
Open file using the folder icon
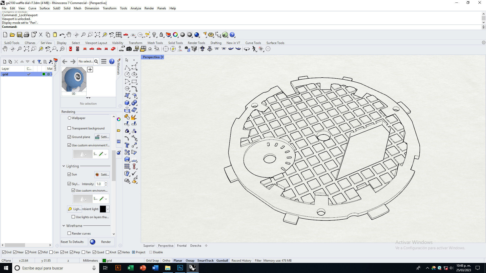(x=12, y=35)
